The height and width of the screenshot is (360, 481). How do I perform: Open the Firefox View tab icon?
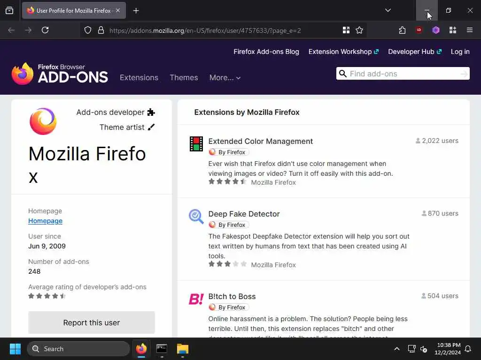(x=9, y=10)
